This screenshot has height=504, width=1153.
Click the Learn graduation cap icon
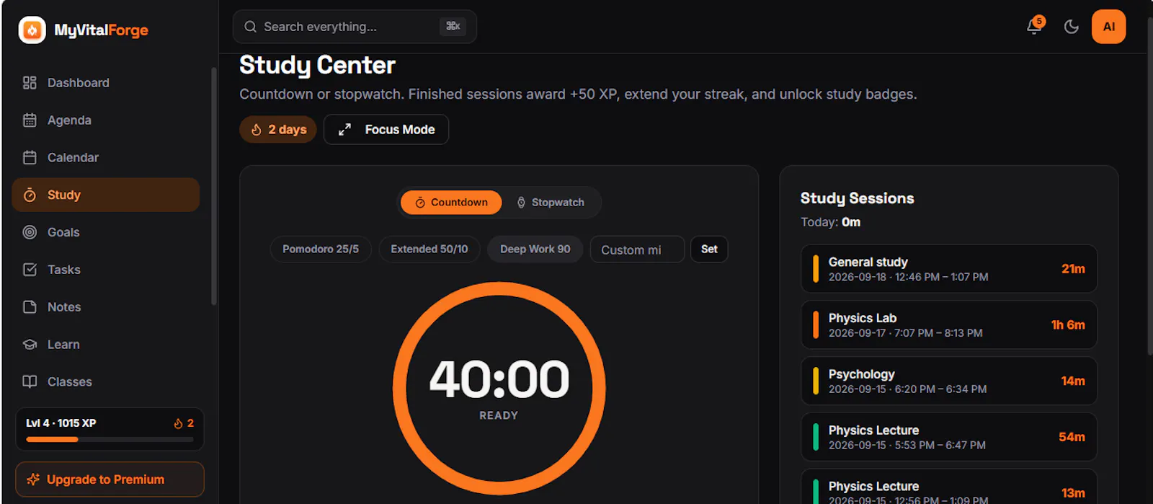(30, 345)
